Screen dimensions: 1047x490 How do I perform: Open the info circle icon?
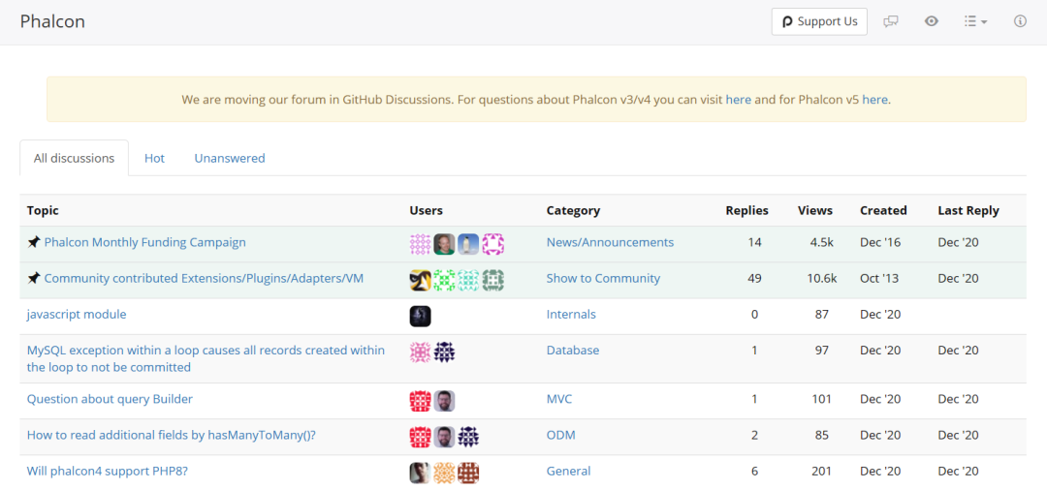pos(1020,21)
